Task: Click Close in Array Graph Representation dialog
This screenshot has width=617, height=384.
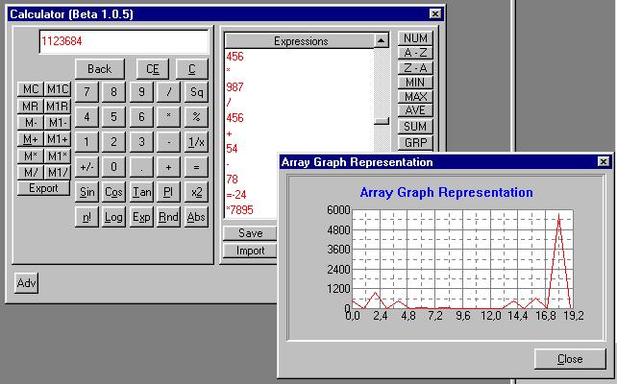Action: tap(570, 359)
